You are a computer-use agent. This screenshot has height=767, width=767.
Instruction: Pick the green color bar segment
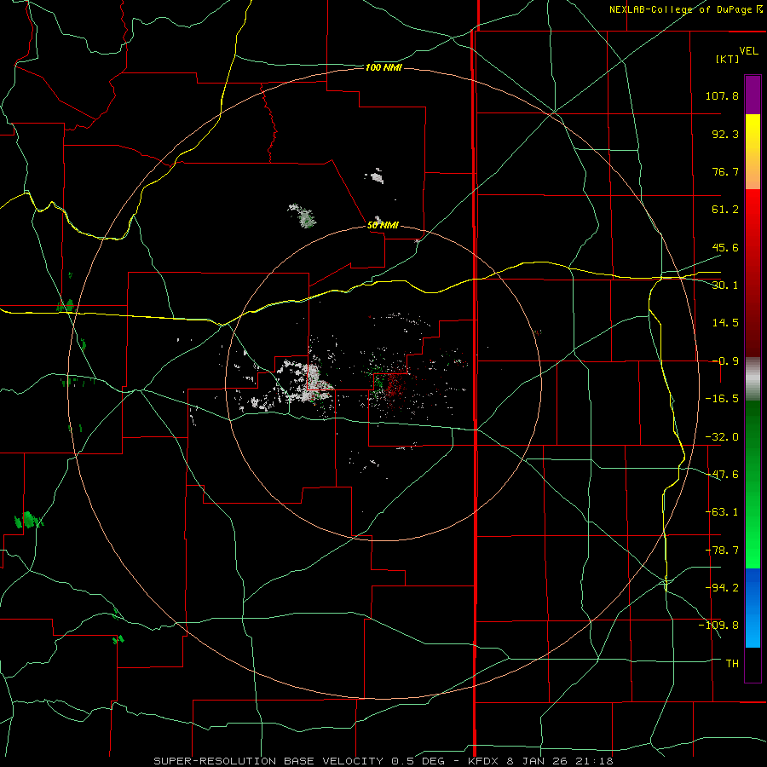(753, 484)
